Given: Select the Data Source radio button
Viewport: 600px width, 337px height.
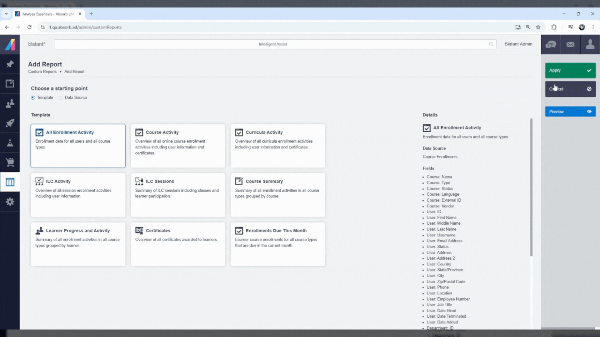Looking at the screenshot, I should pos(61,98).
